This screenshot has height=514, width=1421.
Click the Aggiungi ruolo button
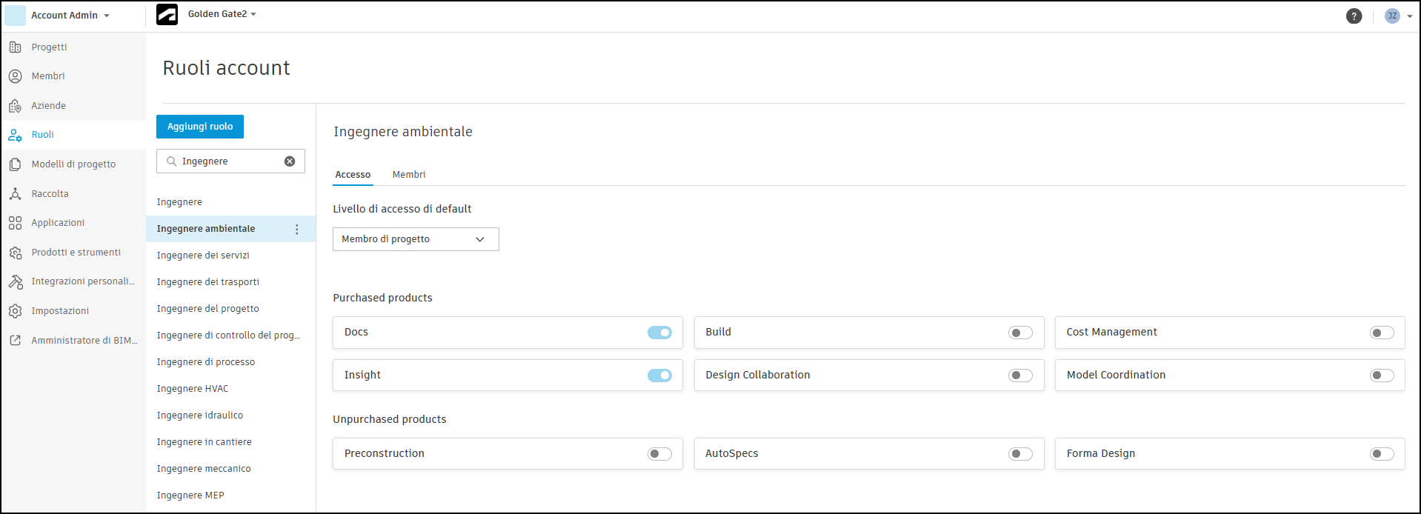click(200, 127)
